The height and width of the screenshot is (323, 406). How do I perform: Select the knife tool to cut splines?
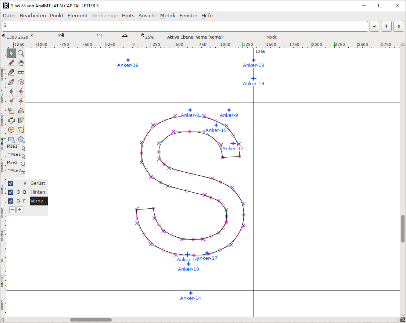point(11,72)
